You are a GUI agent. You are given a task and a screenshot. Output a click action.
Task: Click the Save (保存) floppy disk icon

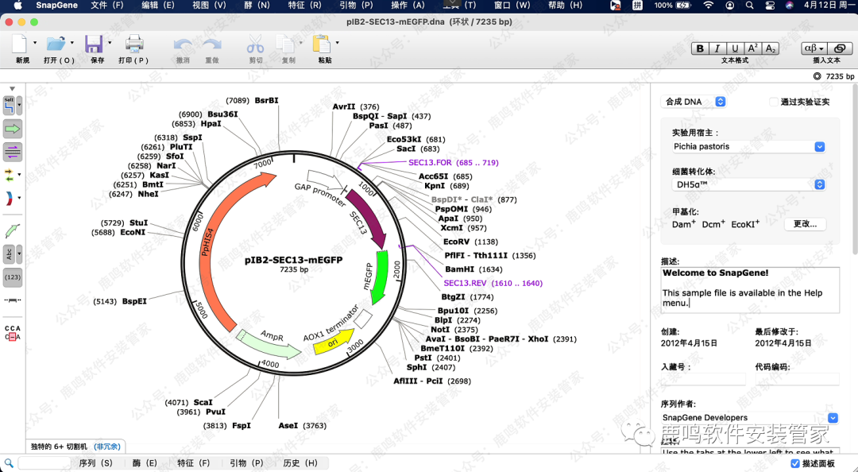point(95,44)
